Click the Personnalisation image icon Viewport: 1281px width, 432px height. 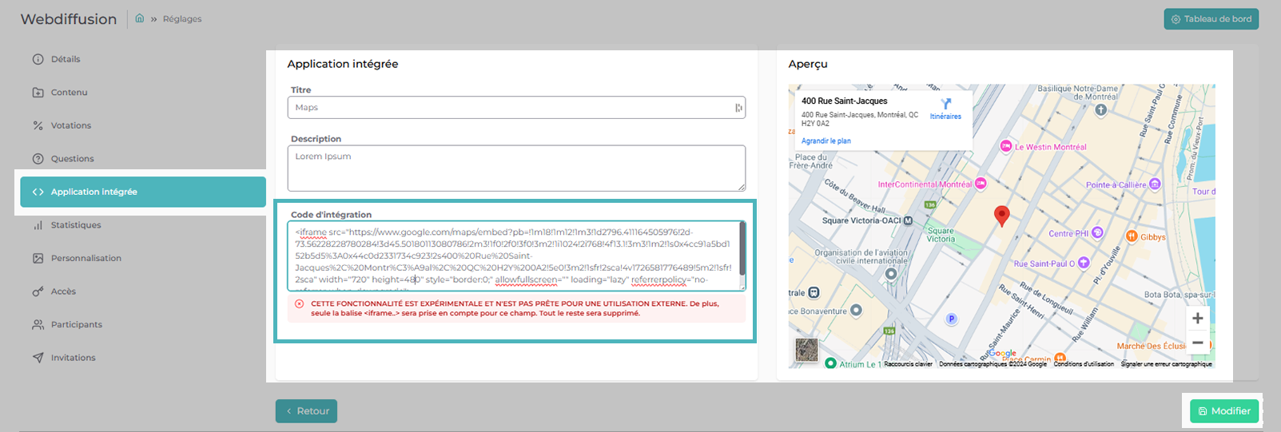(38, 259)
